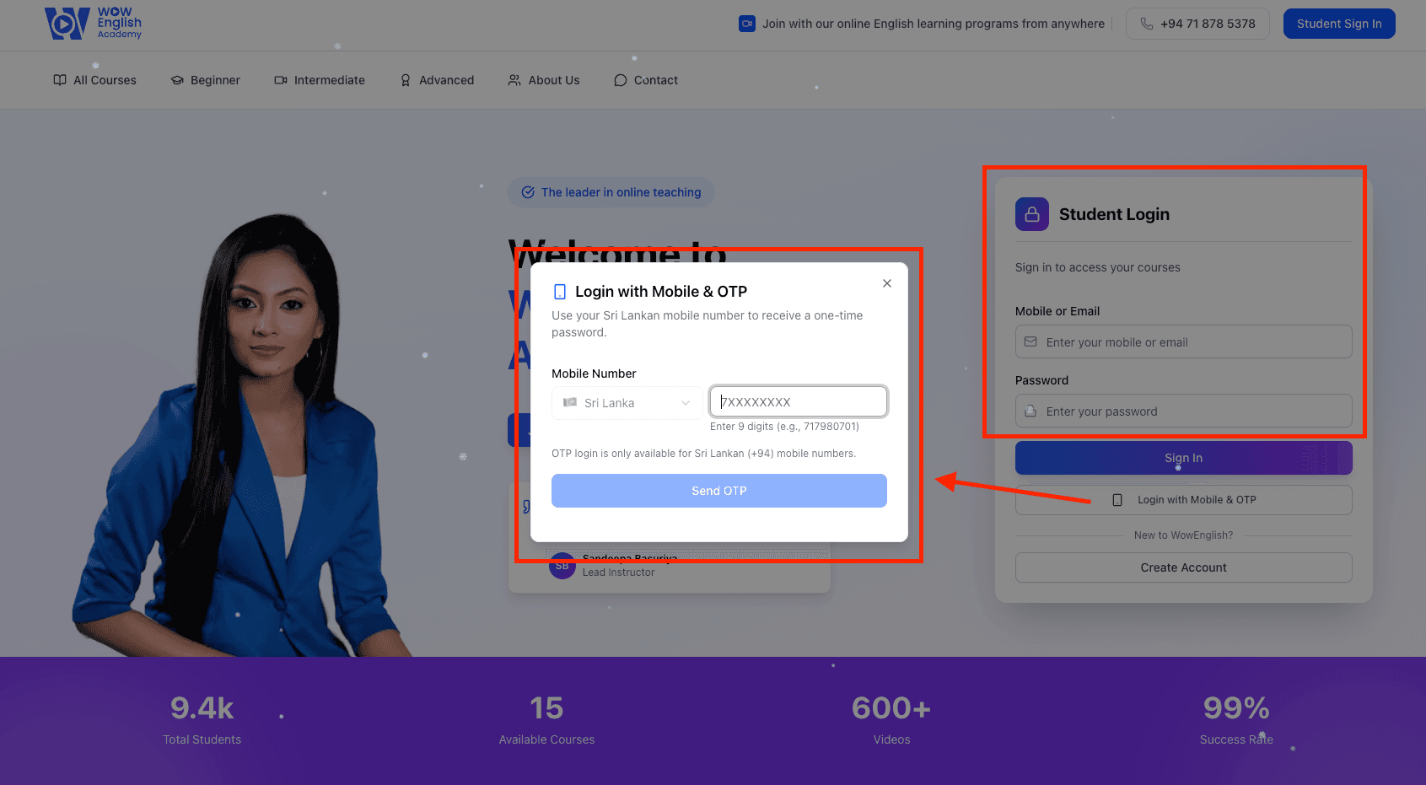This screenshot has height=785, width=1426.
Task: Switch to the Advanced courses section
Action: coord(445,80)
